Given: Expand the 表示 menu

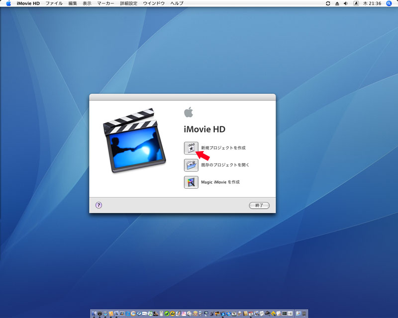Looking at the screenshot, I should point(87,3).
